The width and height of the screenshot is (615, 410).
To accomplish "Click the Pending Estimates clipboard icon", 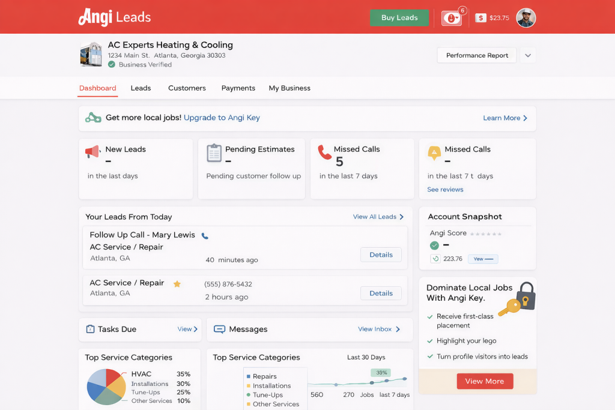I will (214, 153).
